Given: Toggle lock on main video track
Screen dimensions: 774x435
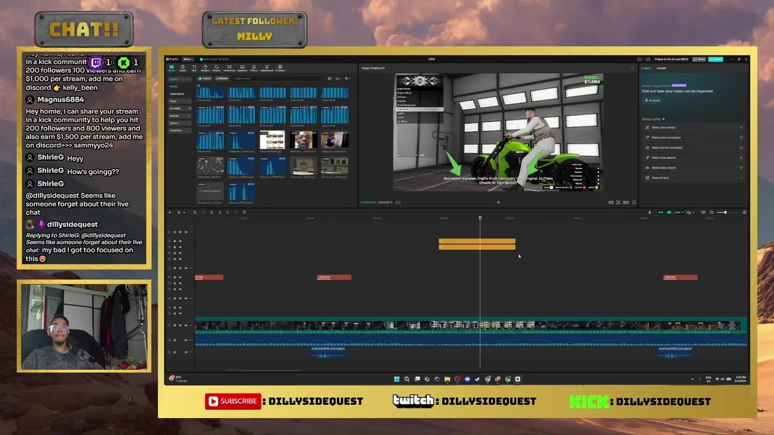Looking at the screenshot, I should click(x=175, y=325).
